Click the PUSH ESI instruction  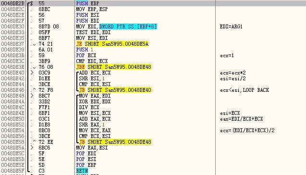[x=87, y=15]
